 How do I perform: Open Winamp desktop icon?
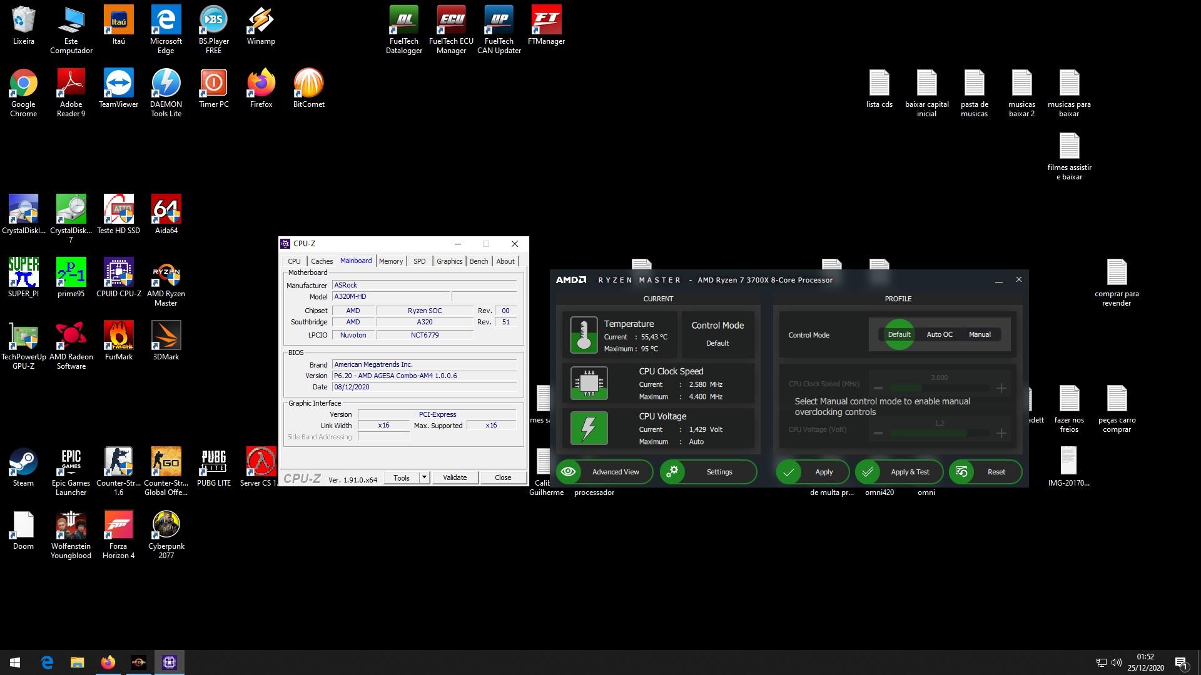(x=261, y=25)
